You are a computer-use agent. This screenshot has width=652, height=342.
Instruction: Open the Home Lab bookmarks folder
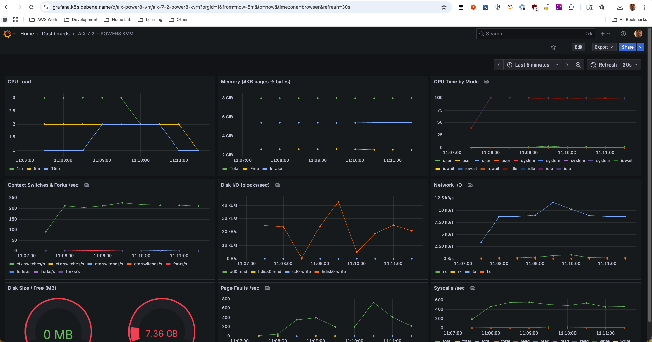(x=117, y=19)
